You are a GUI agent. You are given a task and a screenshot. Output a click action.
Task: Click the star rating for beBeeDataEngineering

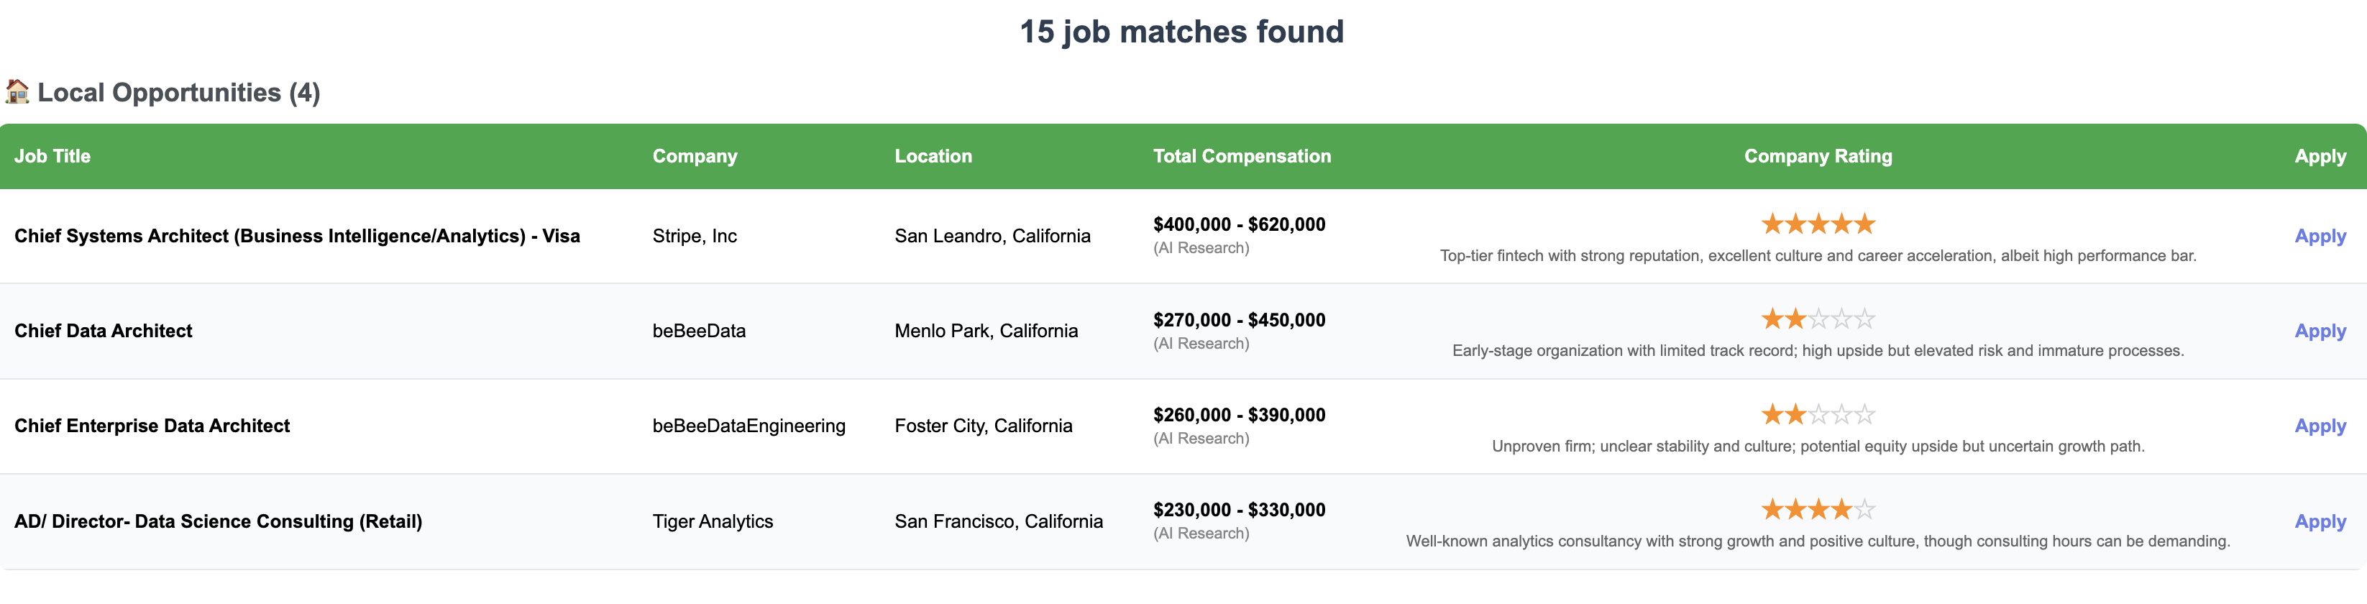(x=1818, y=413)
